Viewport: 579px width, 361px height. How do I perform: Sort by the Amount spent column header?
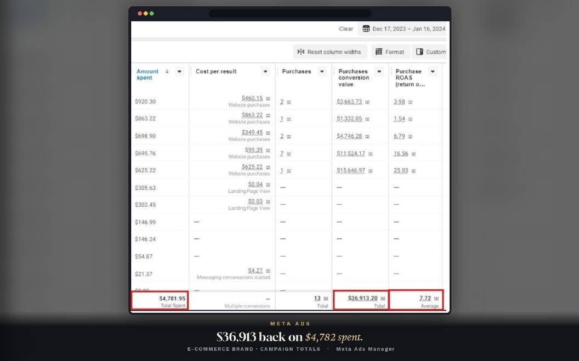coord(147,74)
